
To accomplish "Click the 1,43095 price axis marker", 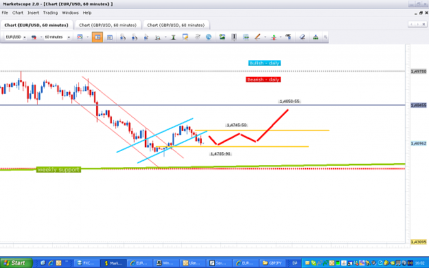I will [x=419, y=242].
